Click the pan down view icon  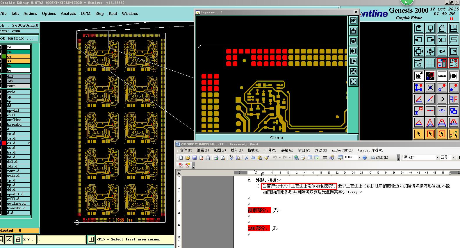click(430, 28)
